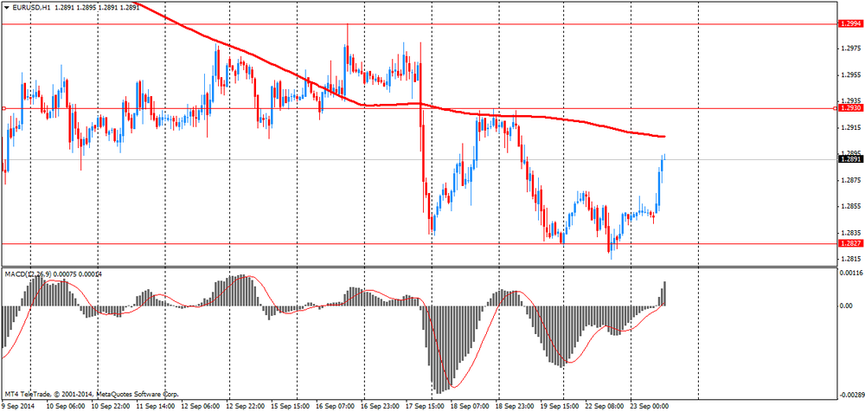
Task: Select right-end handle of the 1.2930 line
Action: point(835,108)
